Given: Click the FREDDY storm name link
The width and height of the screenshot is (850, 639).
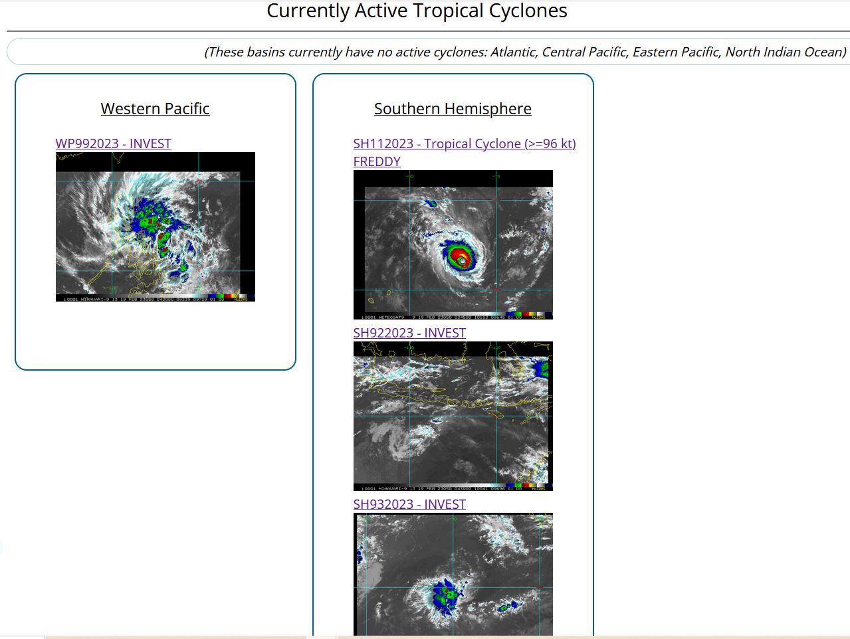Looking at the screenshot, I should pos(377,161).
